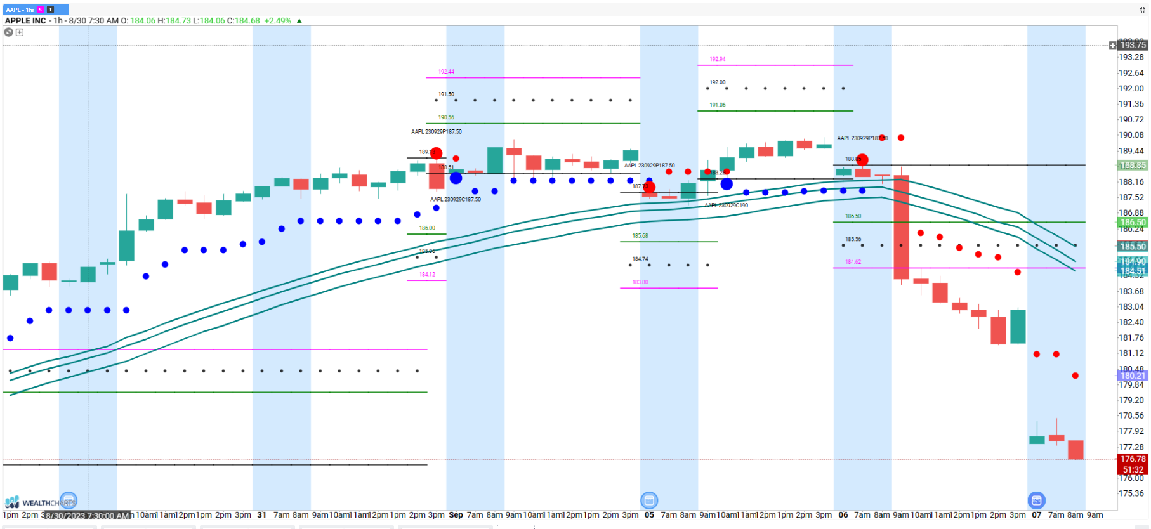Click the 193.75 crosshair price label
The image size is (1151, 529).
pyautogui.click(x=1133, y=45)
